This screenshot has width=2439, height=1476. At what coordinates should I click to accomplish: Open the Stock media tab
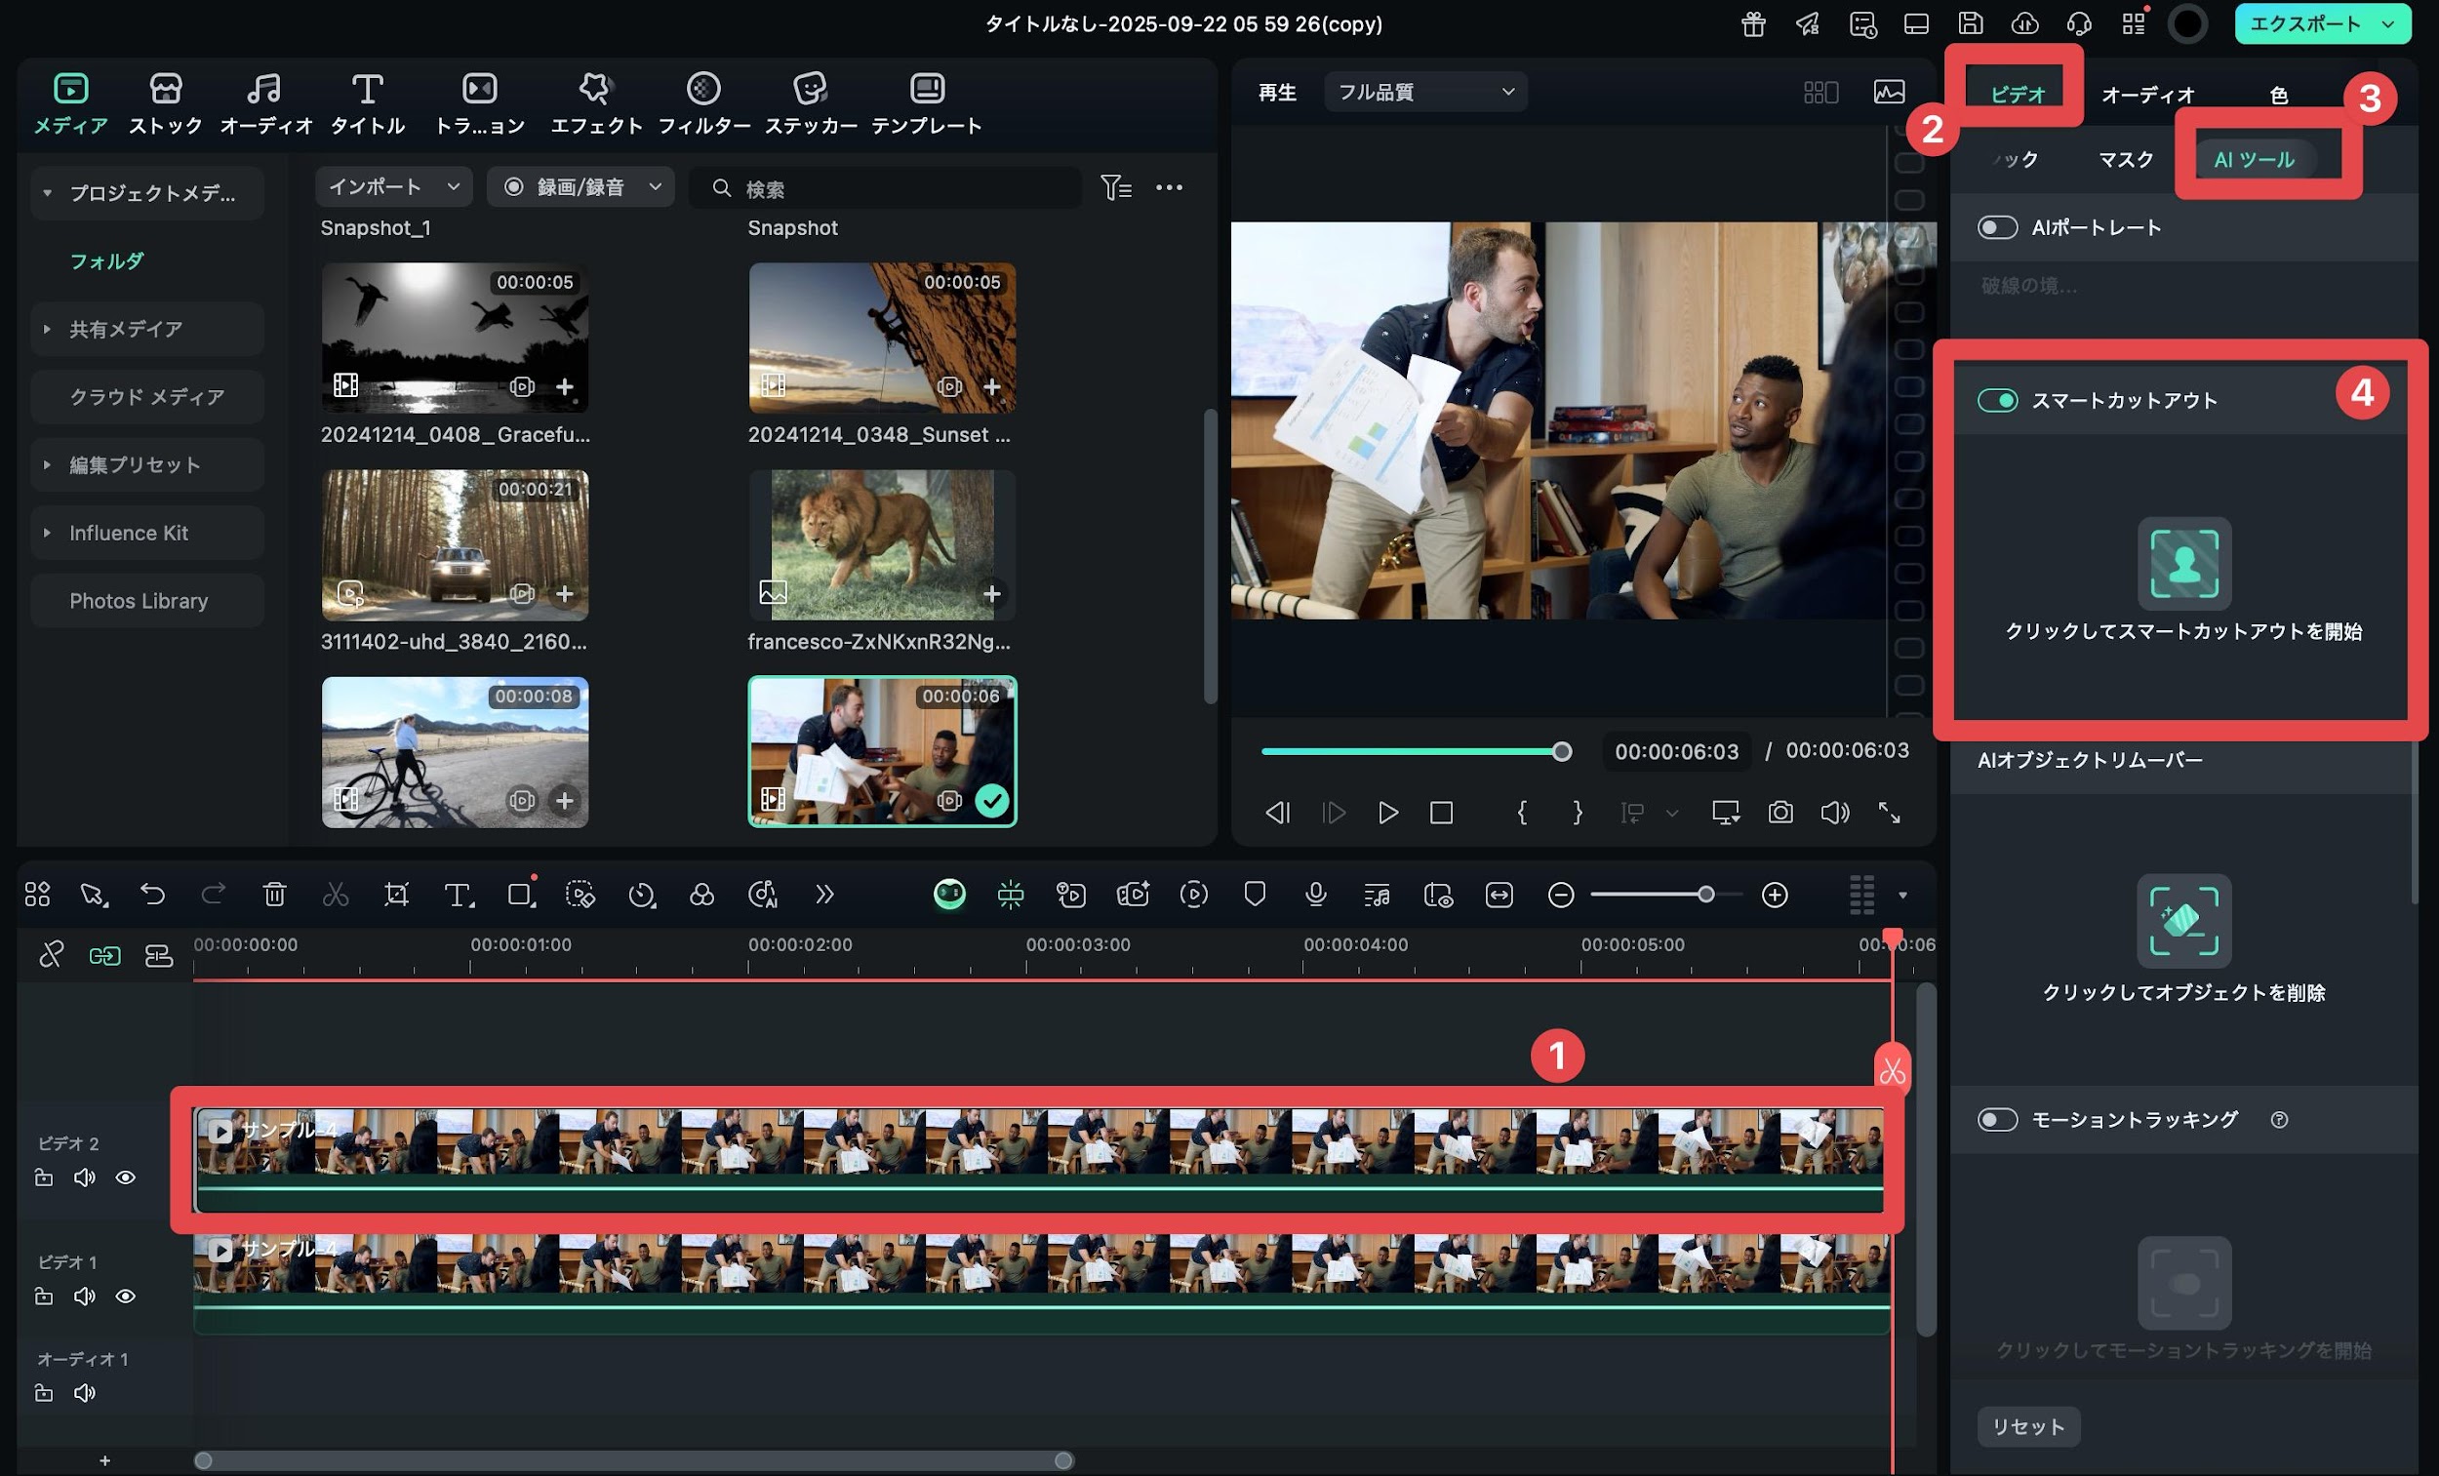(165, 103)
